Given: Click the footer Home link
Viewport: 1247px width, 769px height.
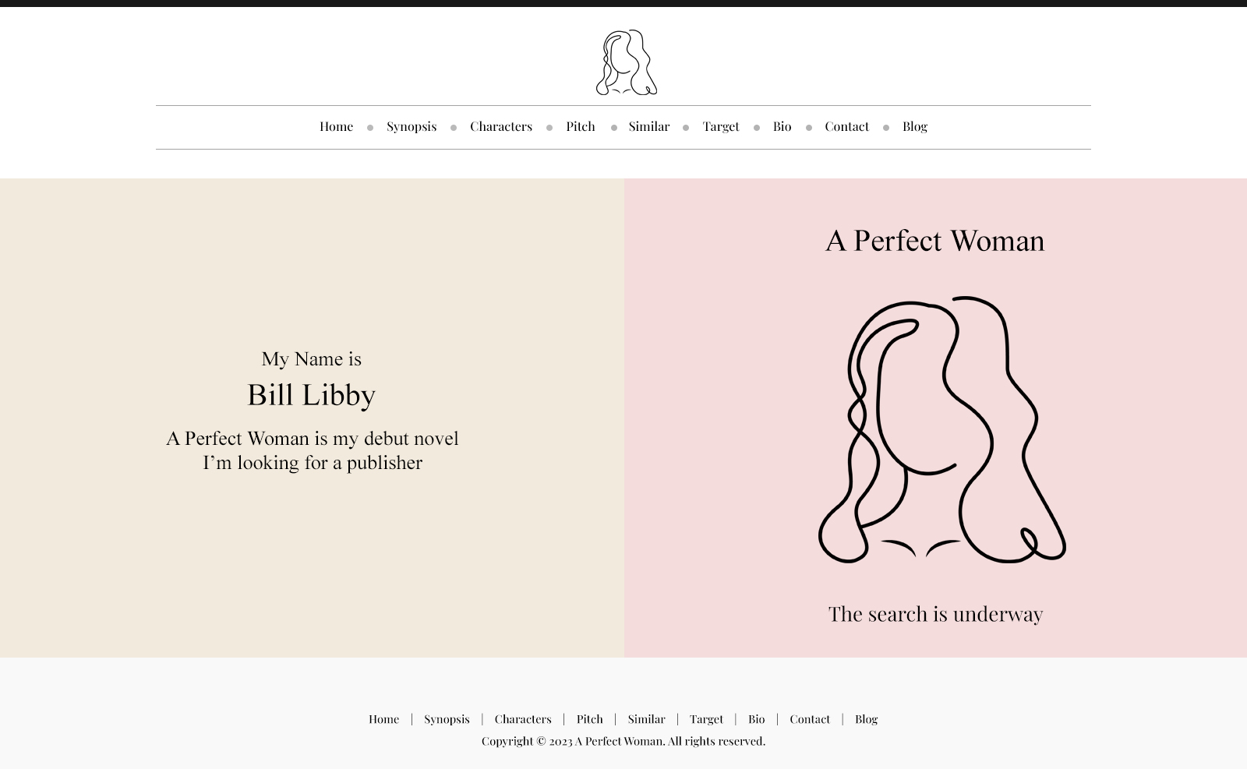Looking at the screenshot, I should tap(383, 719).
